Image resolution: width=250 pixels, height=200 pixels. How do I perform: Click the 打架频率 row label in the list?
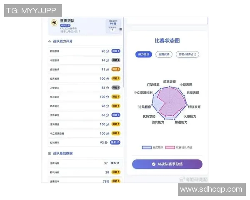tap(55, 142)
